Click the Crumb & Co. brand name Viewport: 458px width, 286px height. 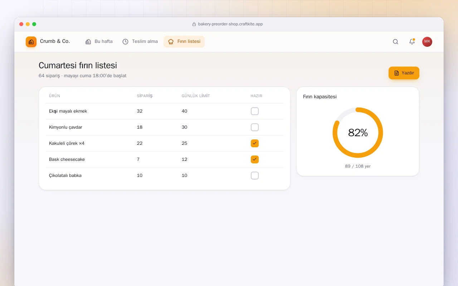pyautogui.click(x=55, y=41)
